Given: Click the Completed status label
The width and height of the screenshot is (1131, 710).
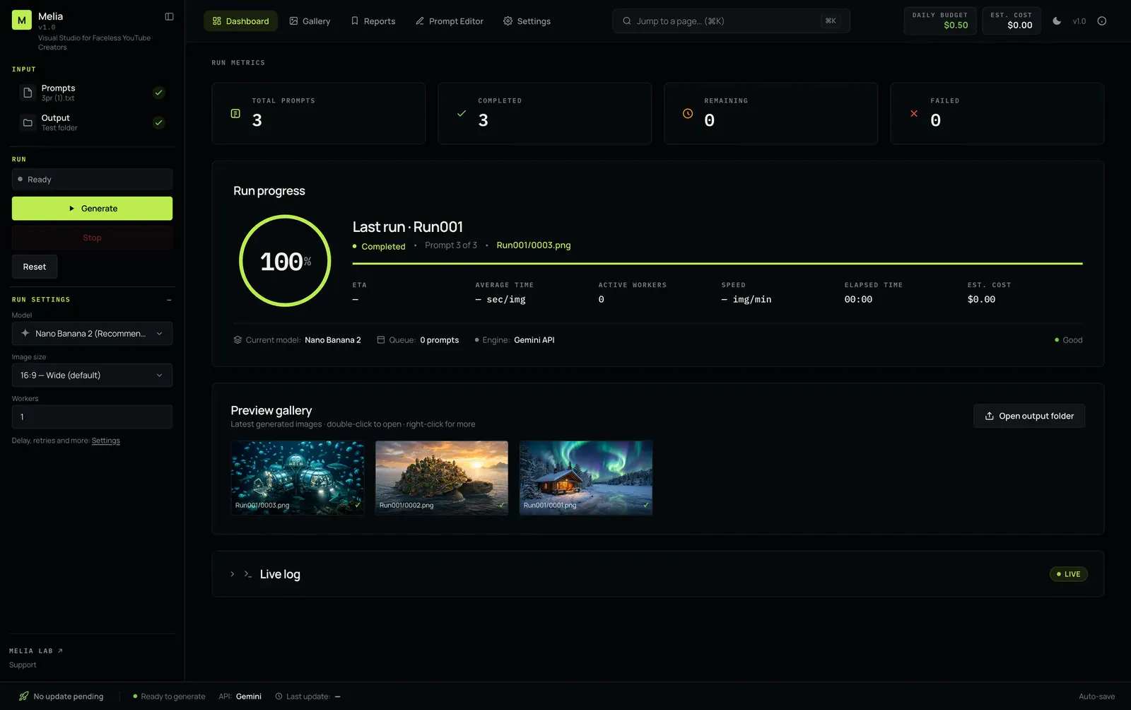Looking at the screenshot, I should 383,247.
